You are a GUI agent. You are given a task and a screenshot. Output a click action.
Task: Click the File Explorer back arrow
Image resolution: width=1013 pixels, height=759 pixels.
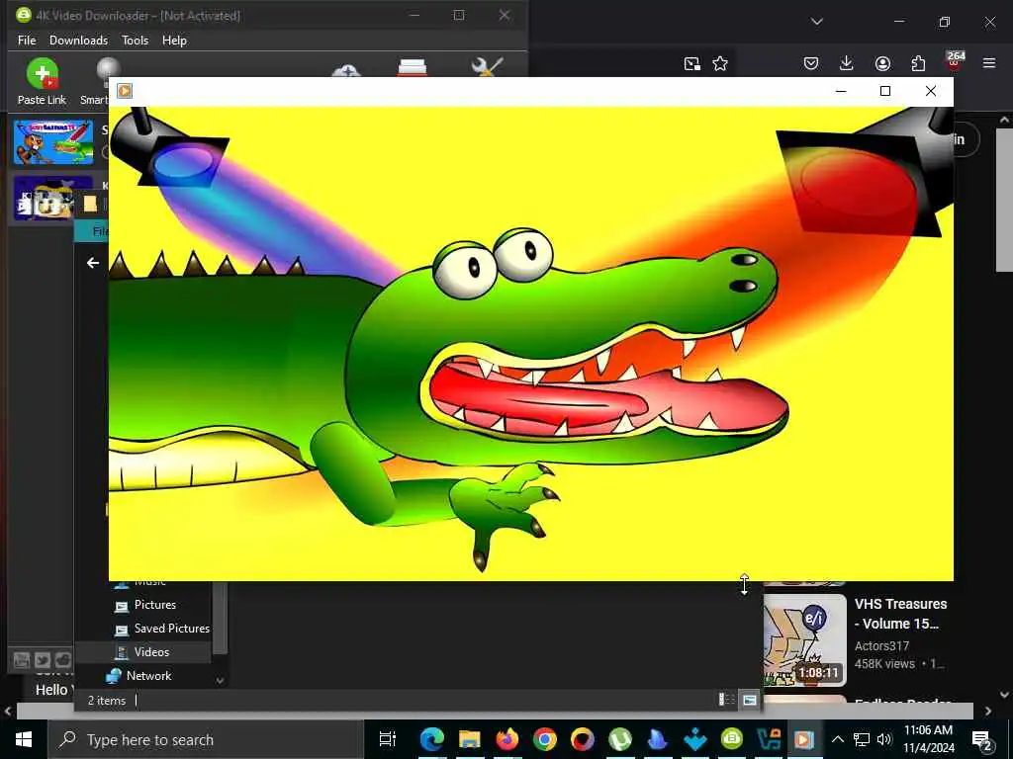coord(93,263)
